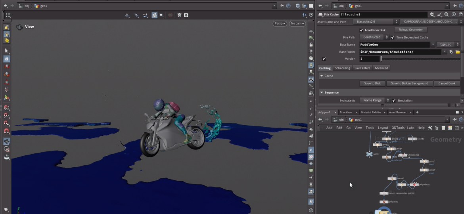Click the magnifier search icon in parameters
The width and height of the screenshot is (464, 214).
pos(446,14)
